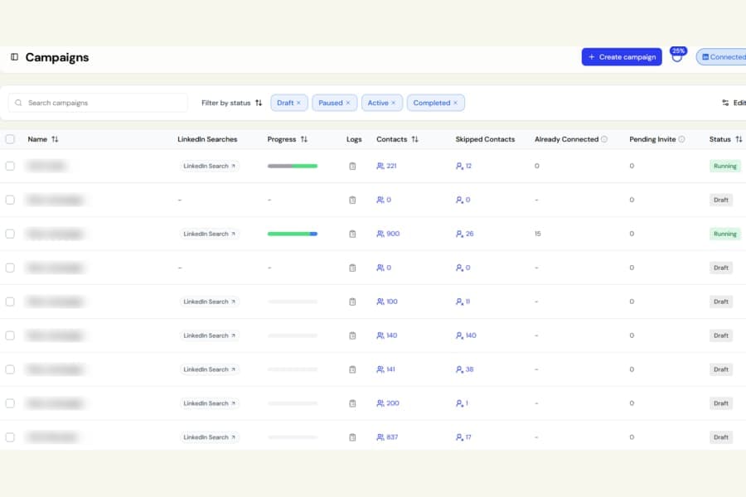
Task: Remove the Draft status filter chip
Action: 298,103
